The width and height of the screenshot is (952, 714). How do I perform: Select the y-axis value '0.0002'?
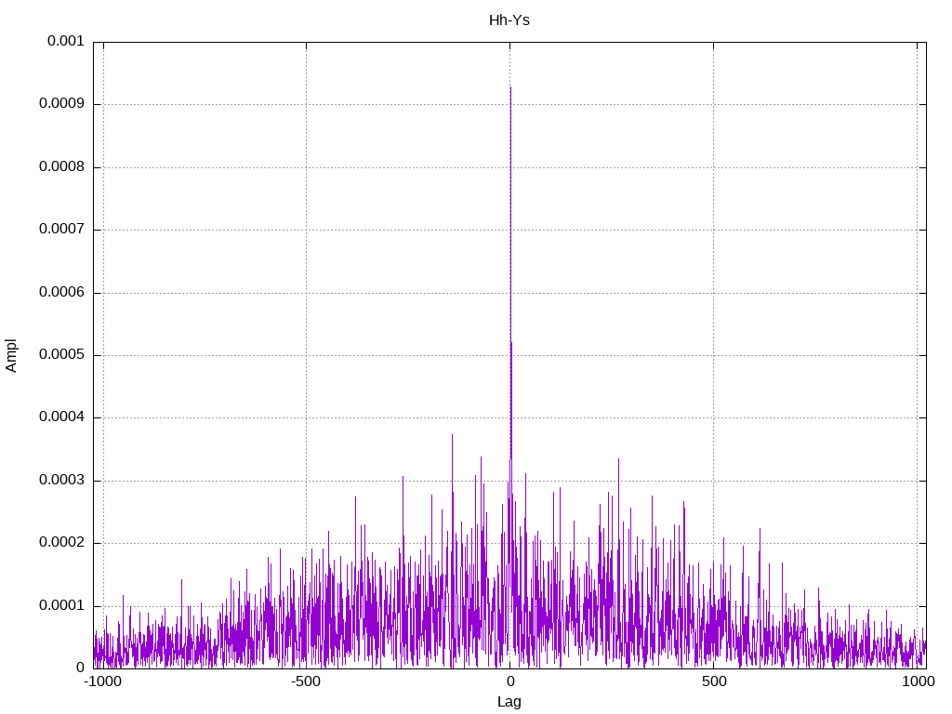(61, 543)
